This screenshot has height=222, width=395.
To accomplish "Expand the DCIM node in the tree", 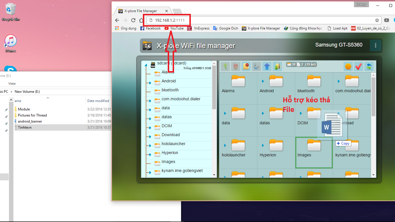I will coord(150,128).
